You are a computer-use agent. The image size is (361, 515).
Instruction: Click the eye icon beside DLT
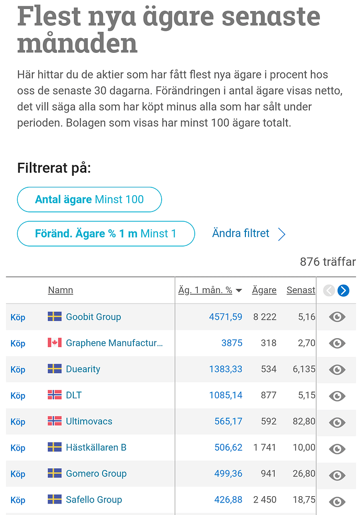337,396
